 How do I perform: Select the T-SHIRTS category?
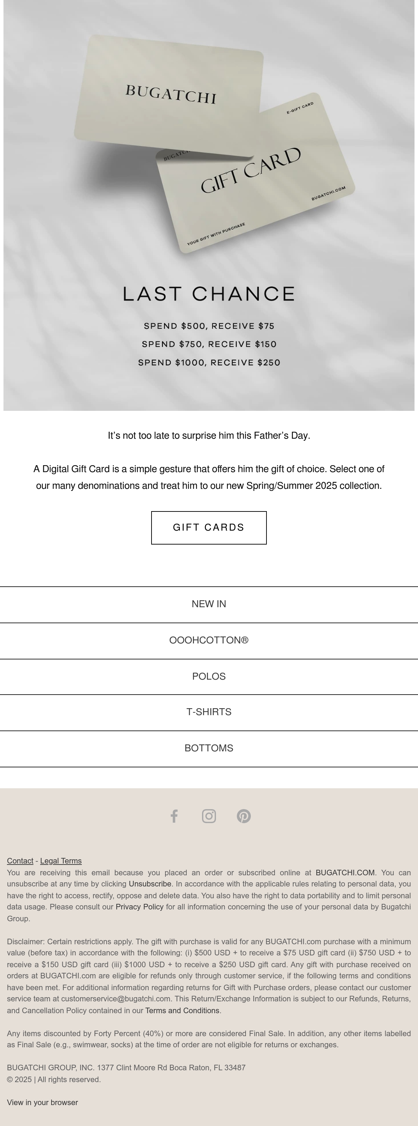[x=209, y=712]
